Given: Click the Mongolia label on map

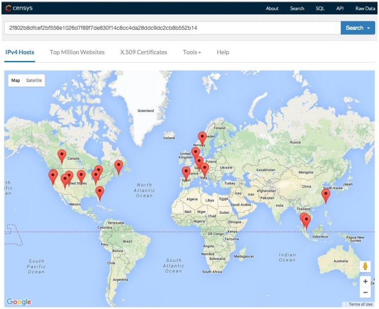Looking at the screenshot, I should (306, 172).
